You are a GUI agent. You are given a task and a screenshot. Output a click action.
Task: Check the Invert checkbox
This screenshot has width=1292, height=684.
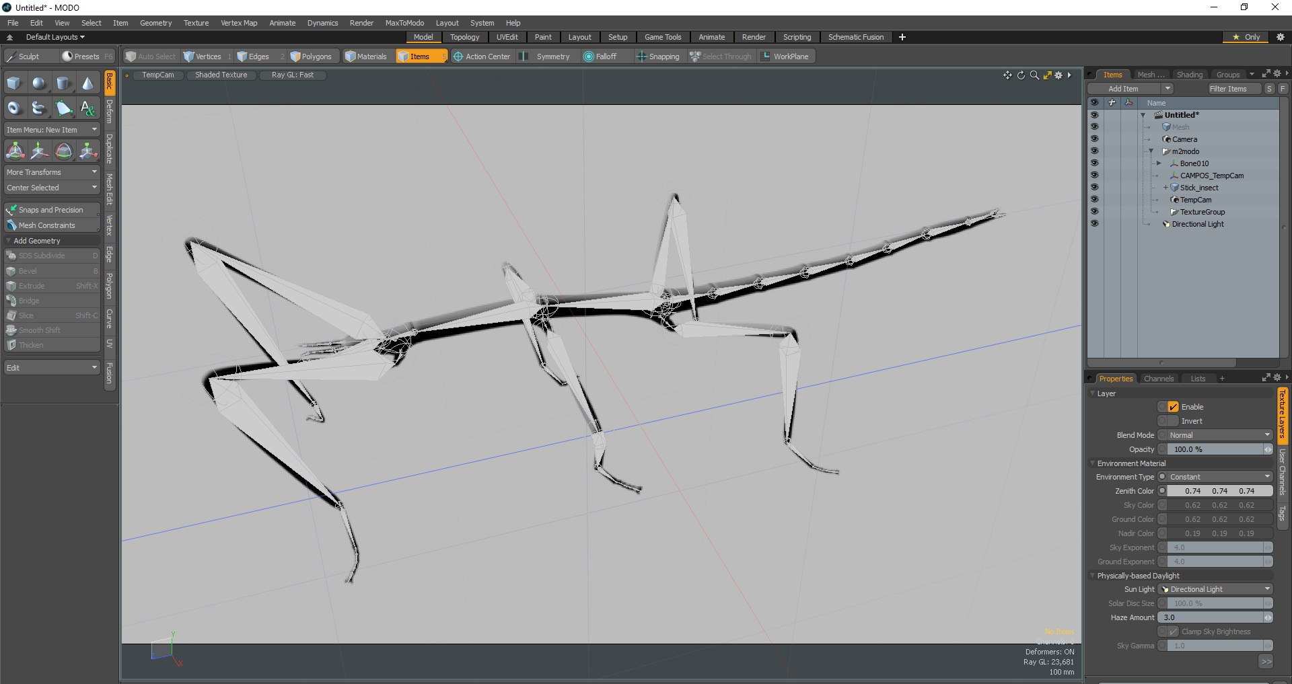pyautogui.click(x=1173, y=421)
